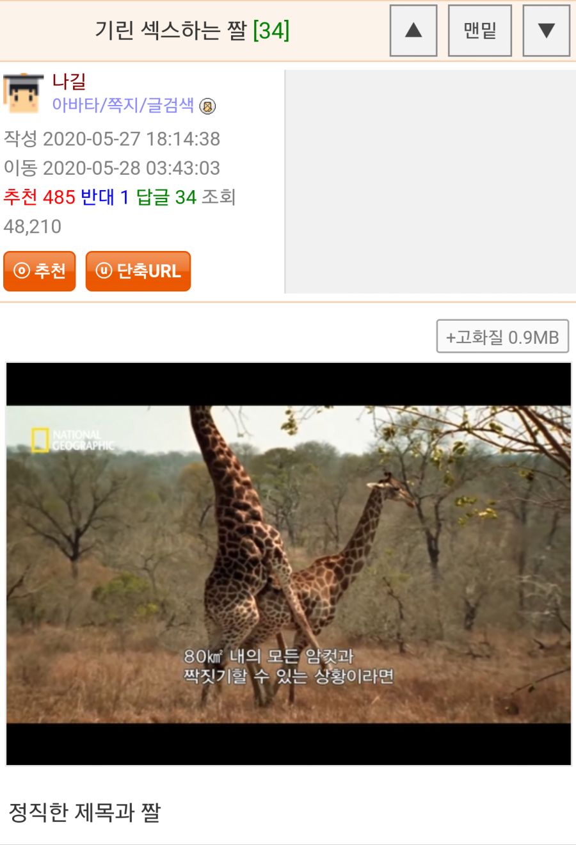Open the 쪽지 message link
576x845 pixels.
point(123,105)
